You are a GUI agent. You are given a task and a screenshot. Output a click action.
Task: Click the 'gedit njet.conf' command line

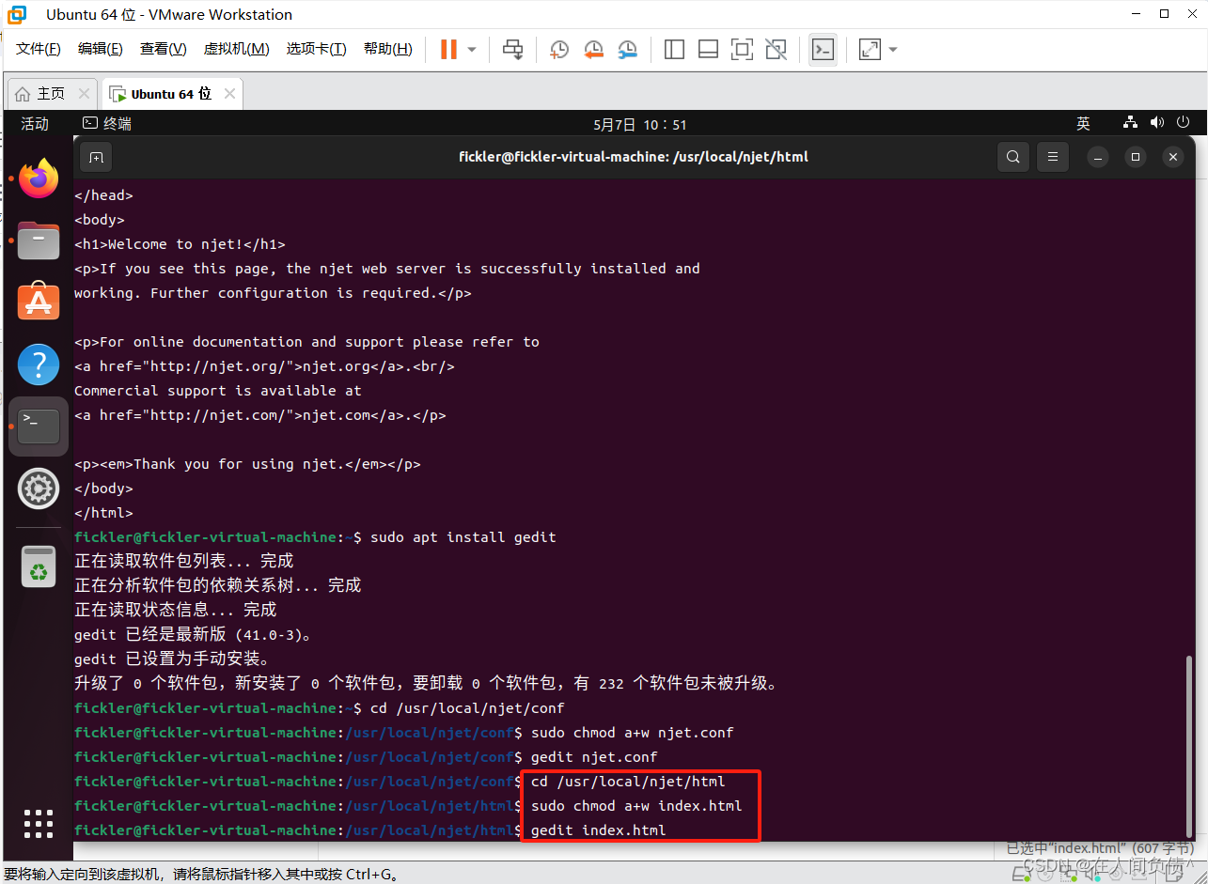point(594,757)
